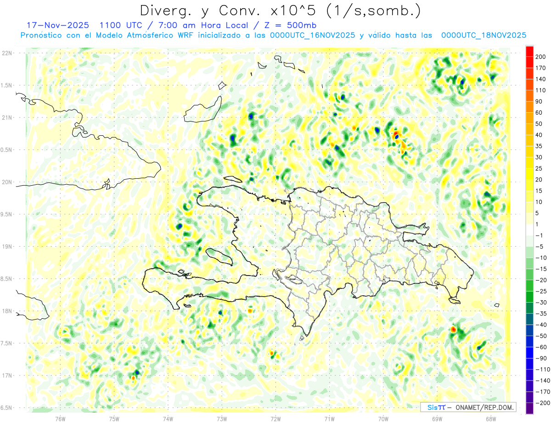
Task: Click the title "Diverg. y Conv. x10^5 (1/s,somb.)"
Action: point(280,11)
